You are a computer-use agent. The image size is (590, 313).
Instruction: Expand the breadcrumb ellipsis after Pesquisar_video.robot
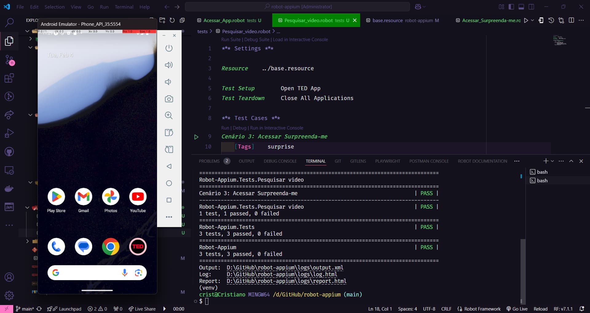tap(278, 31)
